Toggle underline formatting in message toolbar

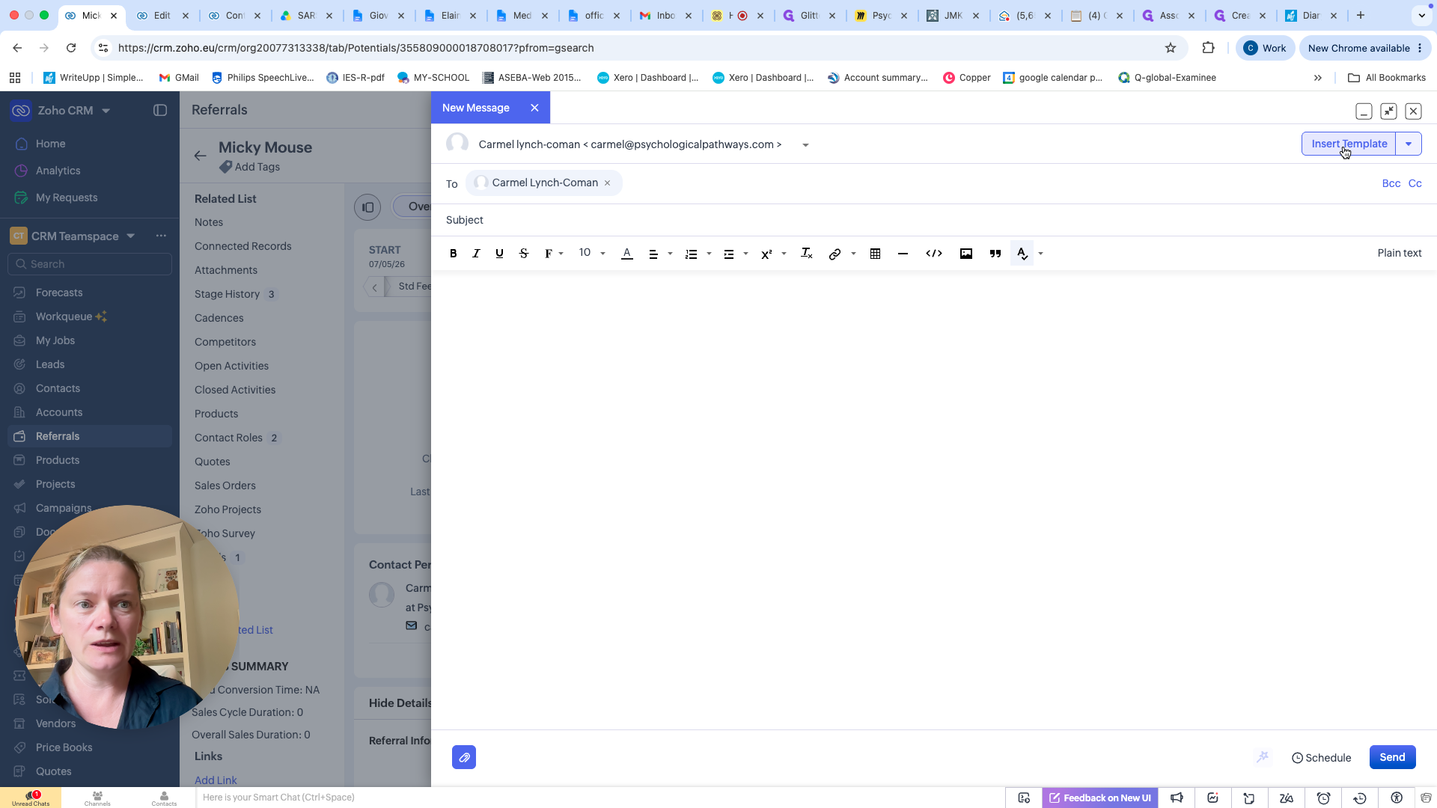(499, 254)
